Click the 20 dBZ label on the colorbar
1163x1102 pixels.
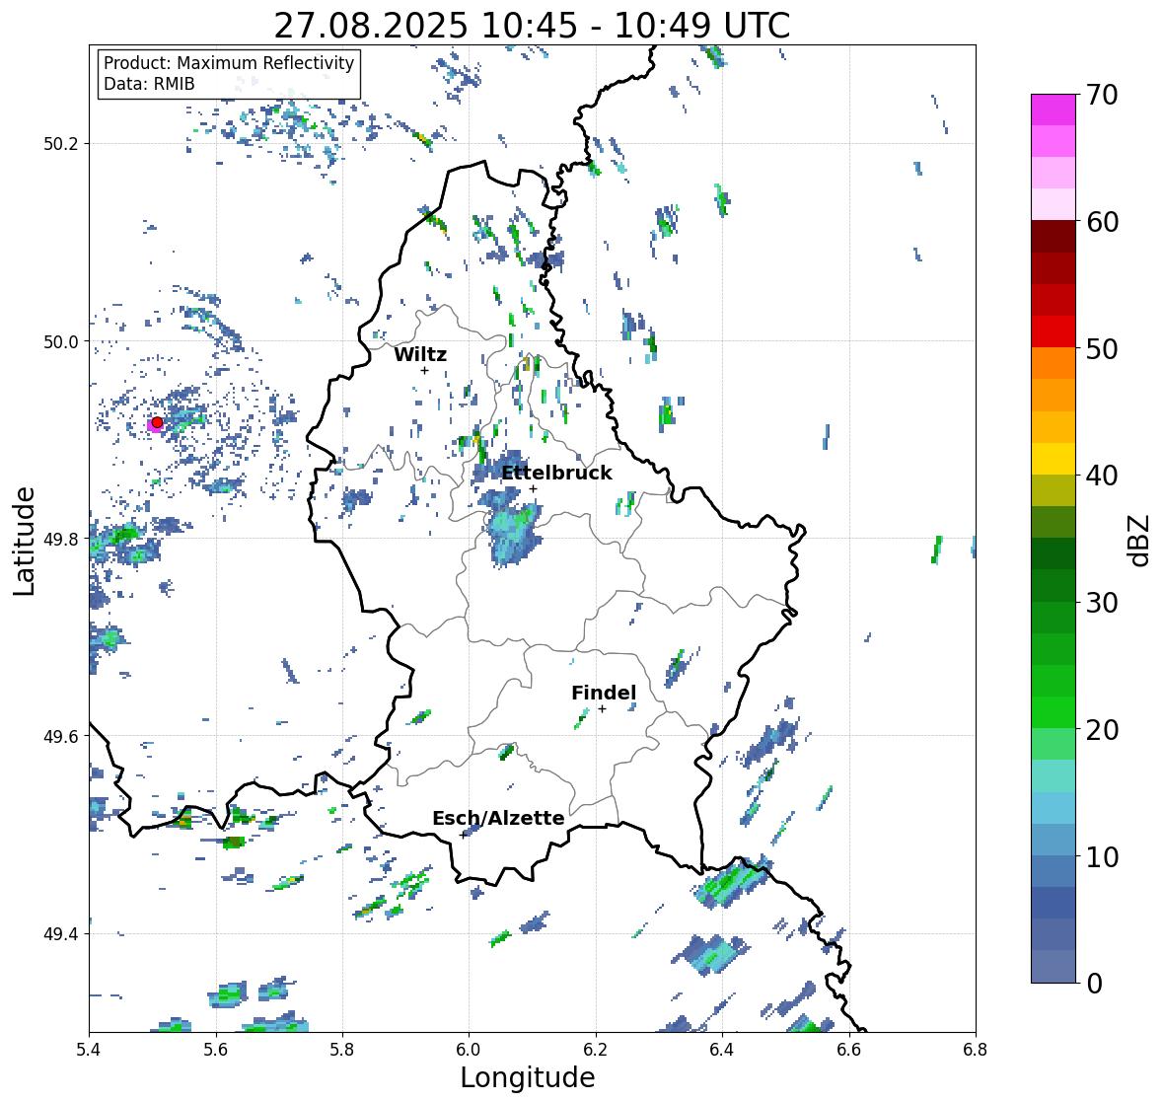(1102, 730)
